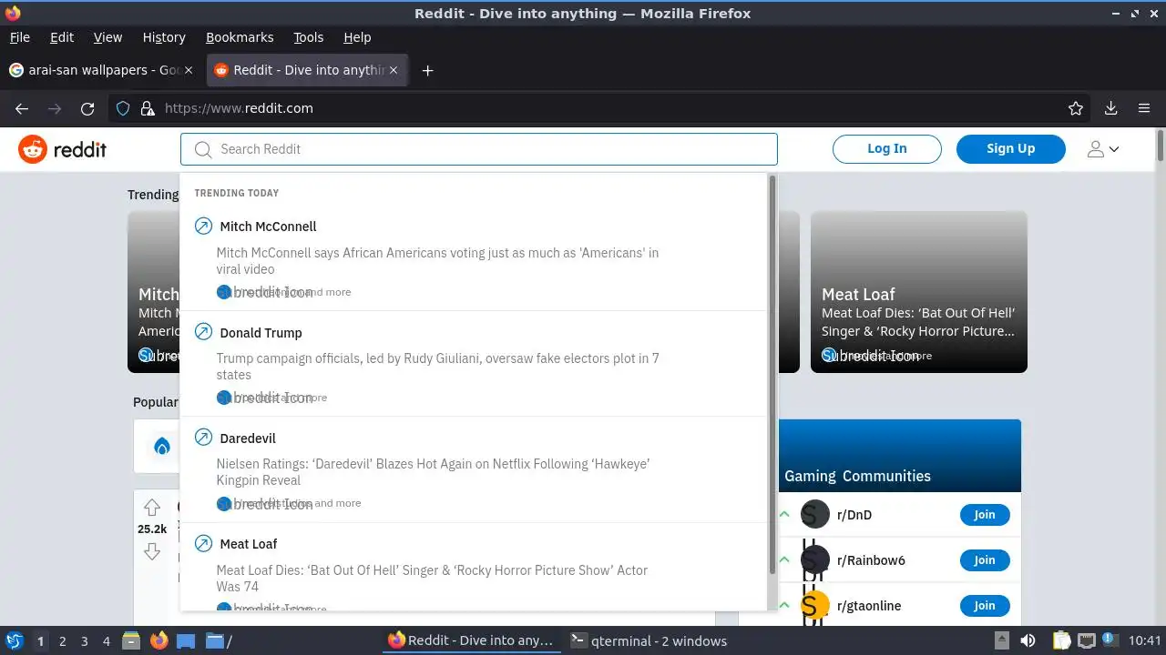Open qterminal windows in taskbar
The image size is (1166, 655).
tap(649, 641)
